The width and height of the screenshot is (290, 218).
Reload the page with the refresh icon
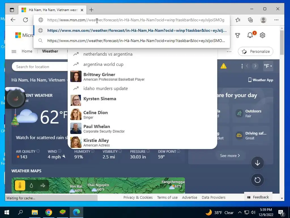coord(25,20)
